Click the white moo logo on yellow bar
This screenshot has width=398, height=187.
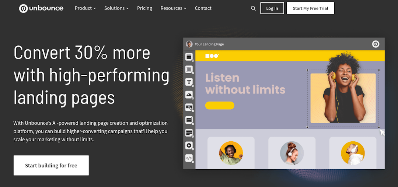pyautogui.click(x=212, y=56)
